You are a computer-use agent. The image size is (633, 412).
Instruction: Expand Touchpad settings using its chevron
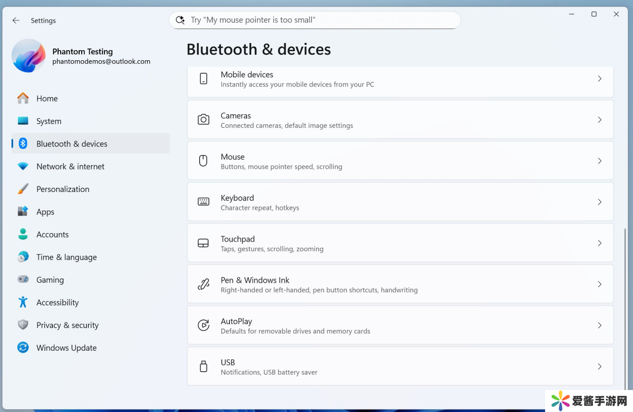click(599, 243)
